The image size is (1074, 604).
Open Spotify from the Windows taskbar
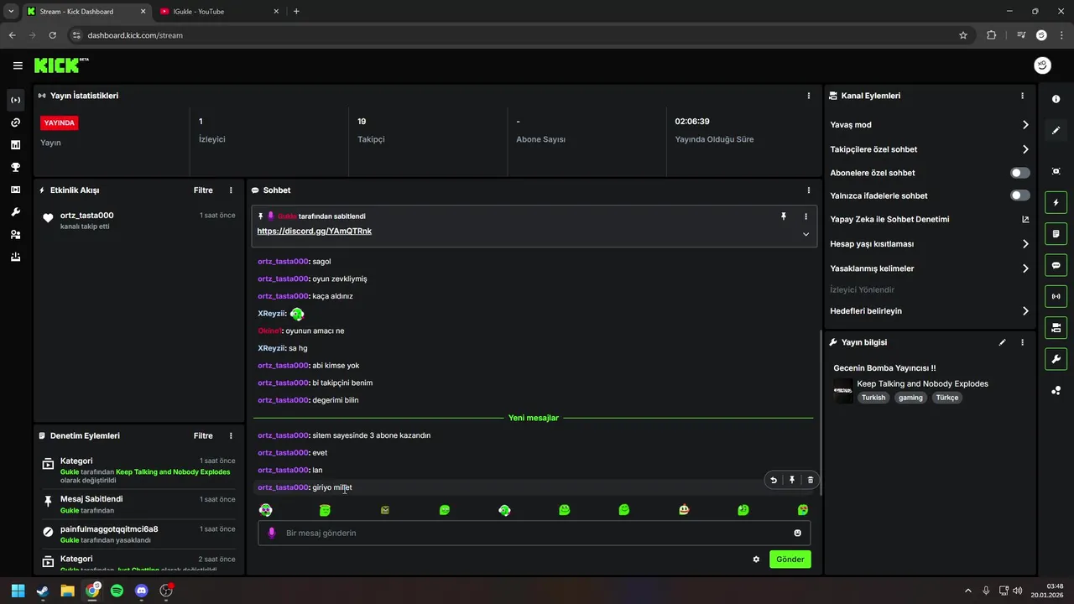(x=117, y=591)
